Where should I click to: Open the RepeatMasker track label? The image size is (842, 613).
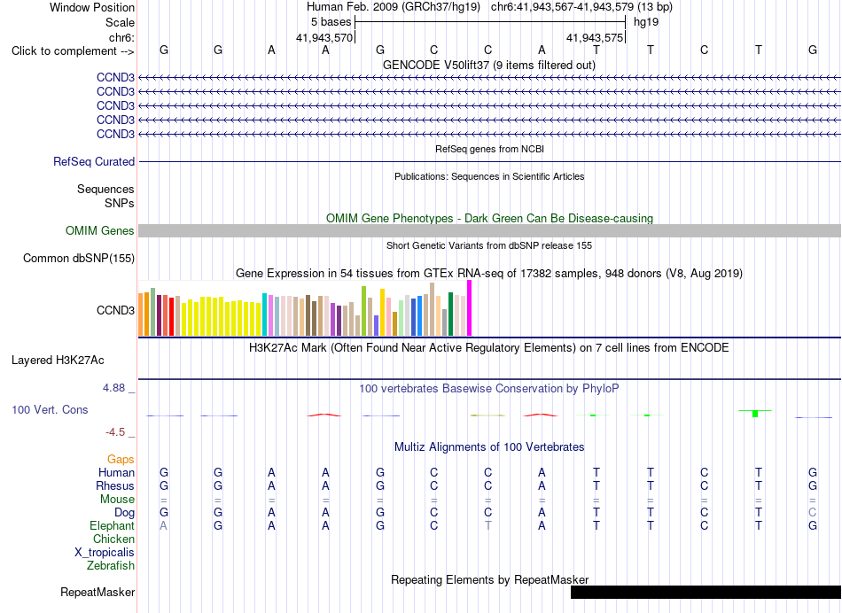pos(97,592)
